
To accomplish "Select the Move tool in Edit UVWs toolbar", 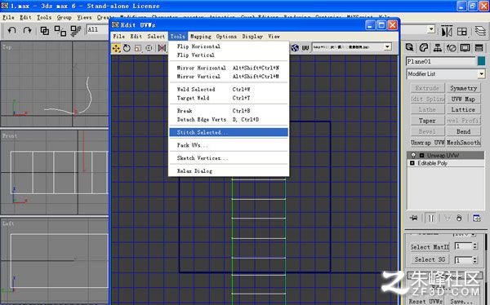I will point(116,48).
